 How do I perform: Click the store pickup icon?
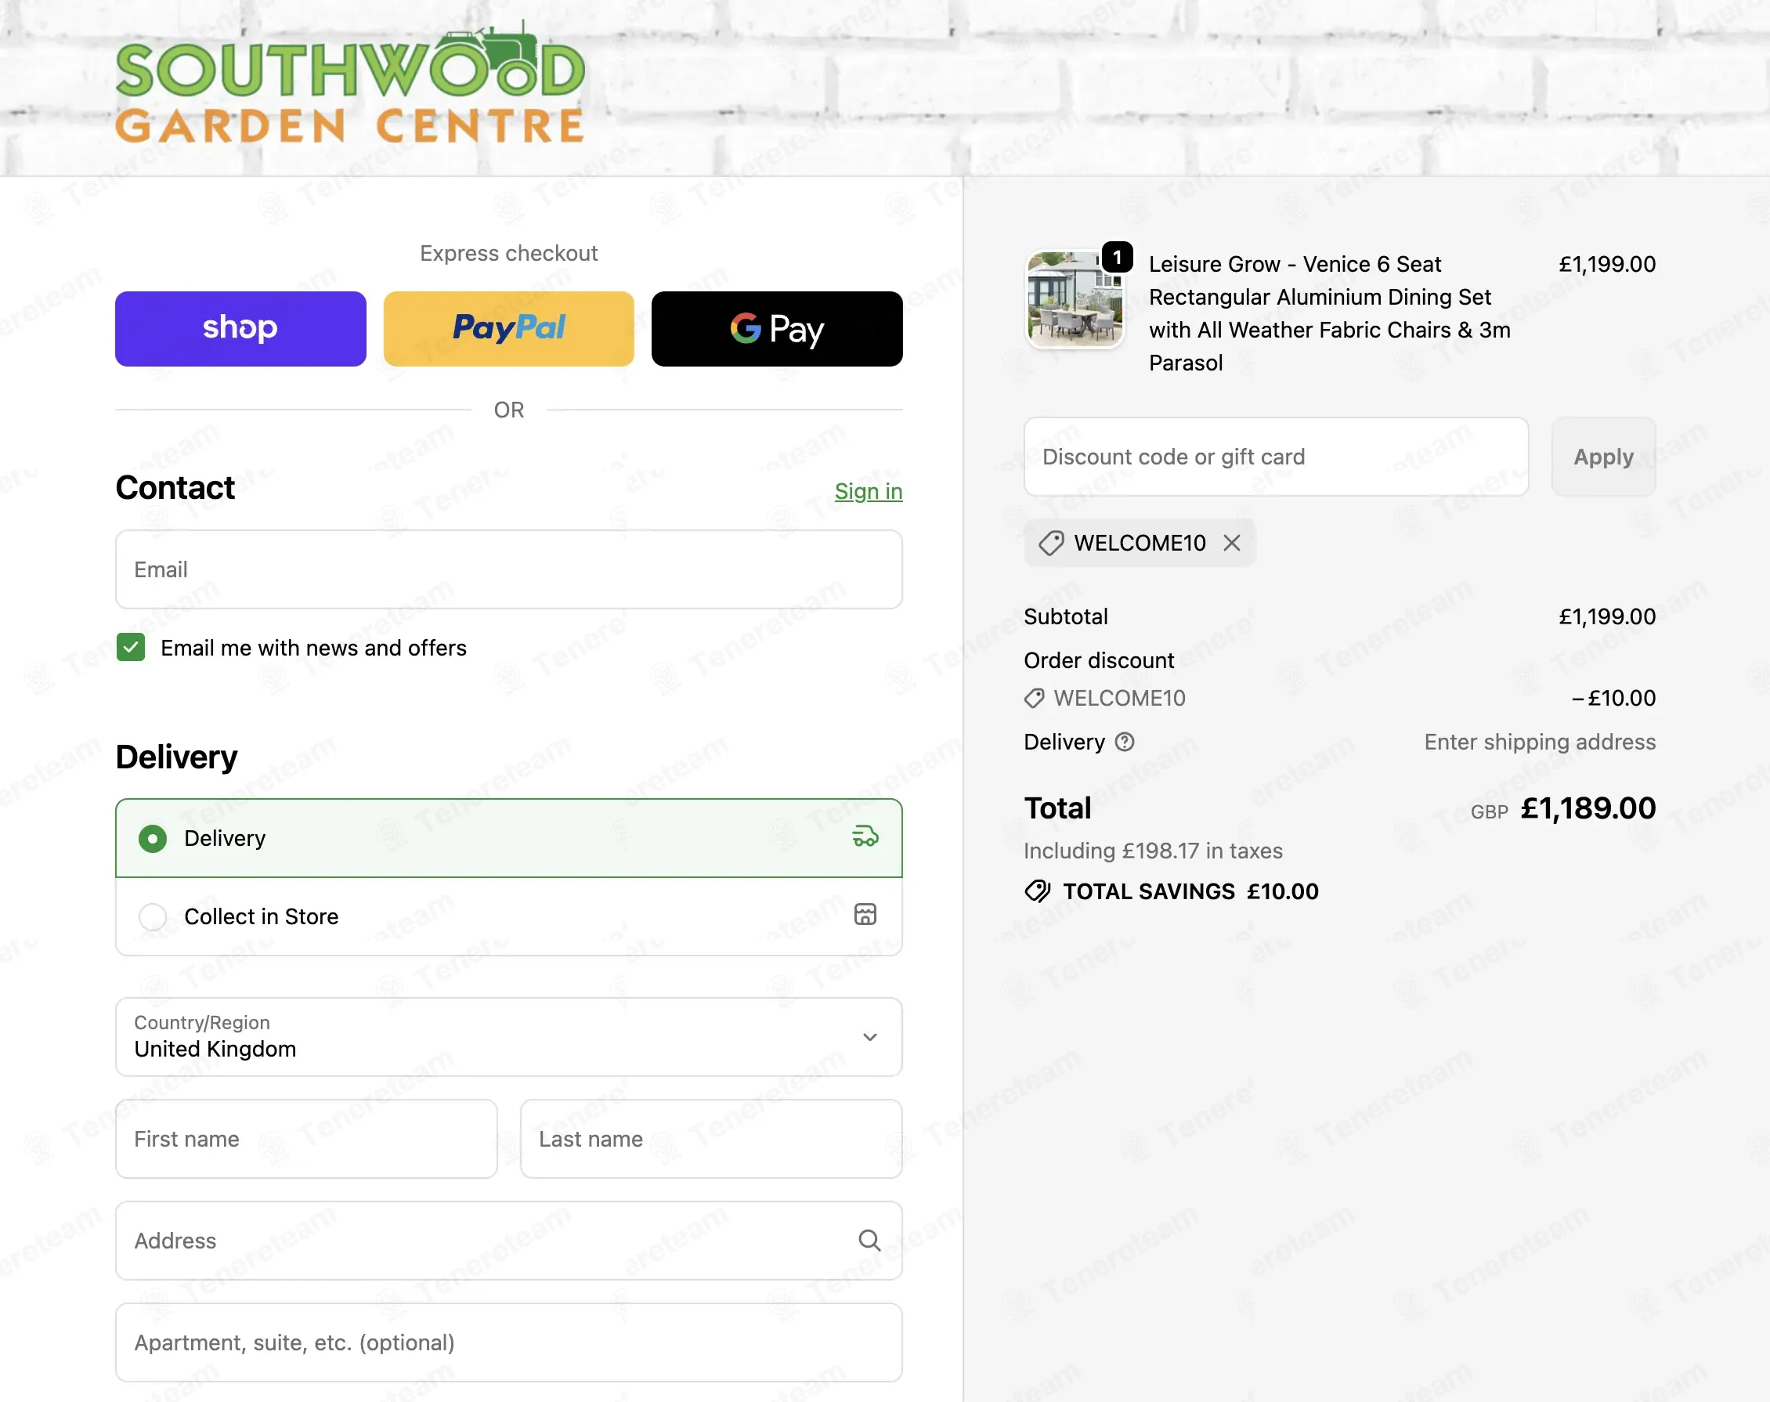[865, 914]
